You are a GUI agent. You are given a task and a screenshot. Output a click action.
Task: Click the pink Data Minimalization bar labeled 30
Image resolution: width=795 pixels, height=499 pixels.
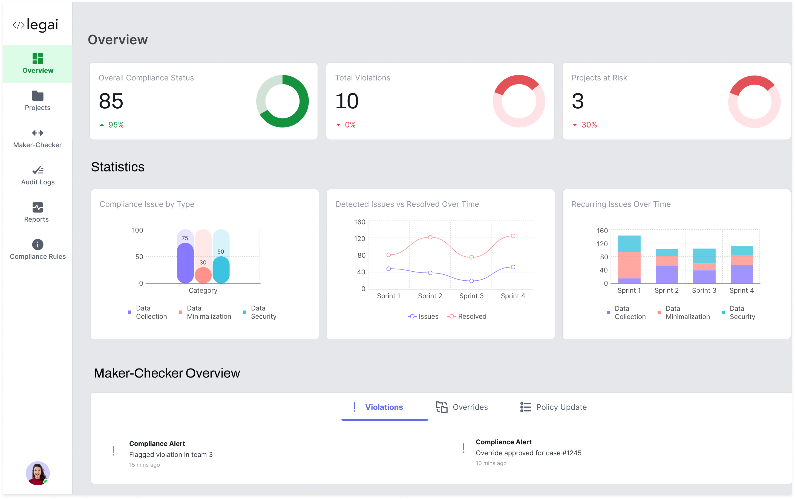coord(203,275)
